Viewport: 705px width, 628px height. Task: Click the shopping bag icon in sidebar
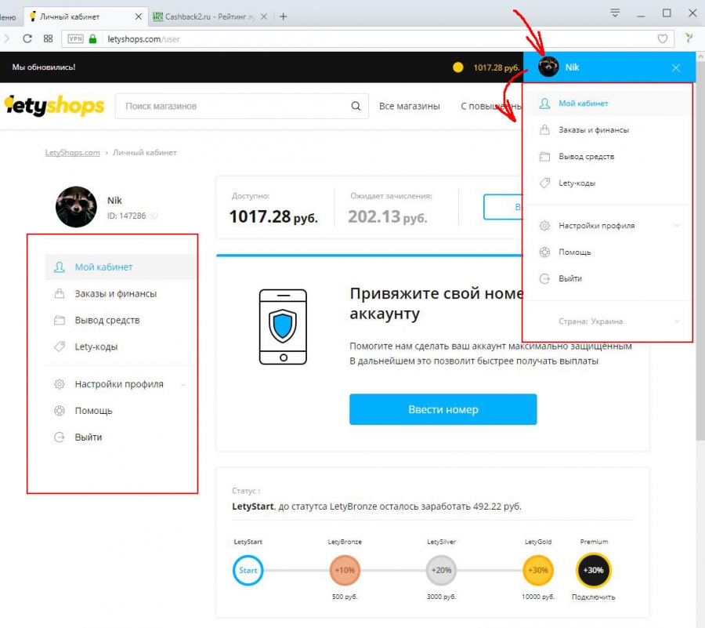click(60, 294)
